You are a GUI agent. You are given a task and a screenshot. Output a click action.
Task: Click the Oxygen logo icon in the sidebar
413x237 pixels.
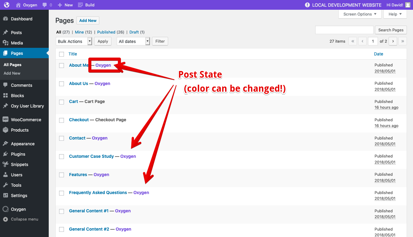pyautogui.click(x=5, y=209)
